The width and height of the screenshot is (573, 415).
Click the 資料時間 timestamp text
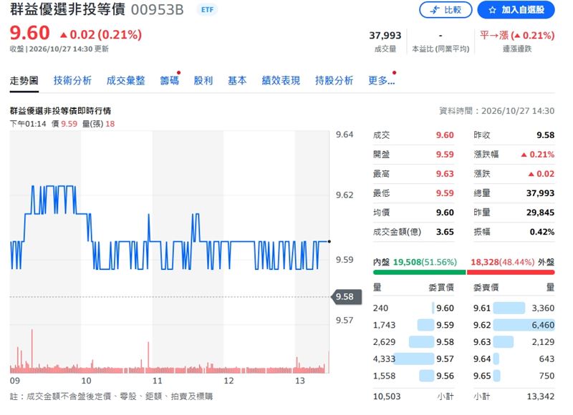(x=496, y=111)
